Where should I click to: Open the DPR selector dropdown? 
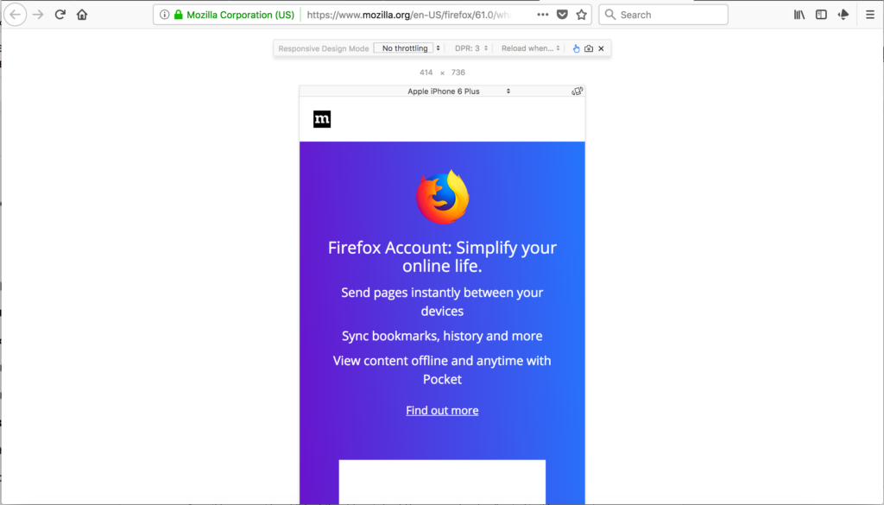point(471,48)
